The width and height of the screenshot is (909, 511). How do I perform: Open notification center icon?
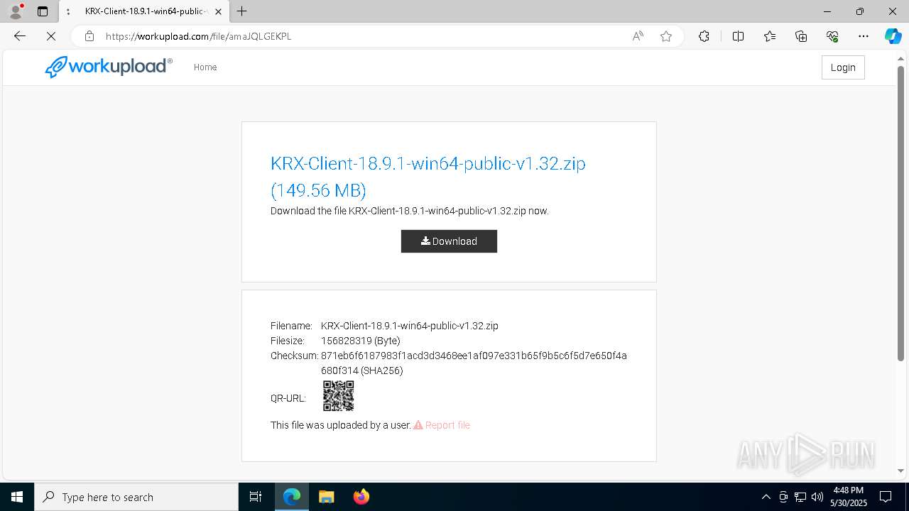tap(886, 497)
